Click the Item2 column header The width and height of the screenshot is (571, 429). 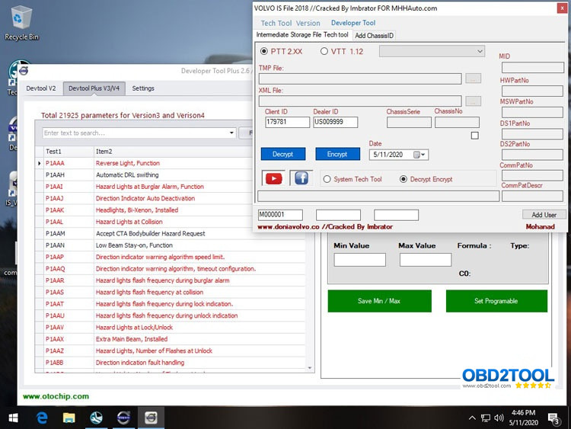(x=199, y=152)
